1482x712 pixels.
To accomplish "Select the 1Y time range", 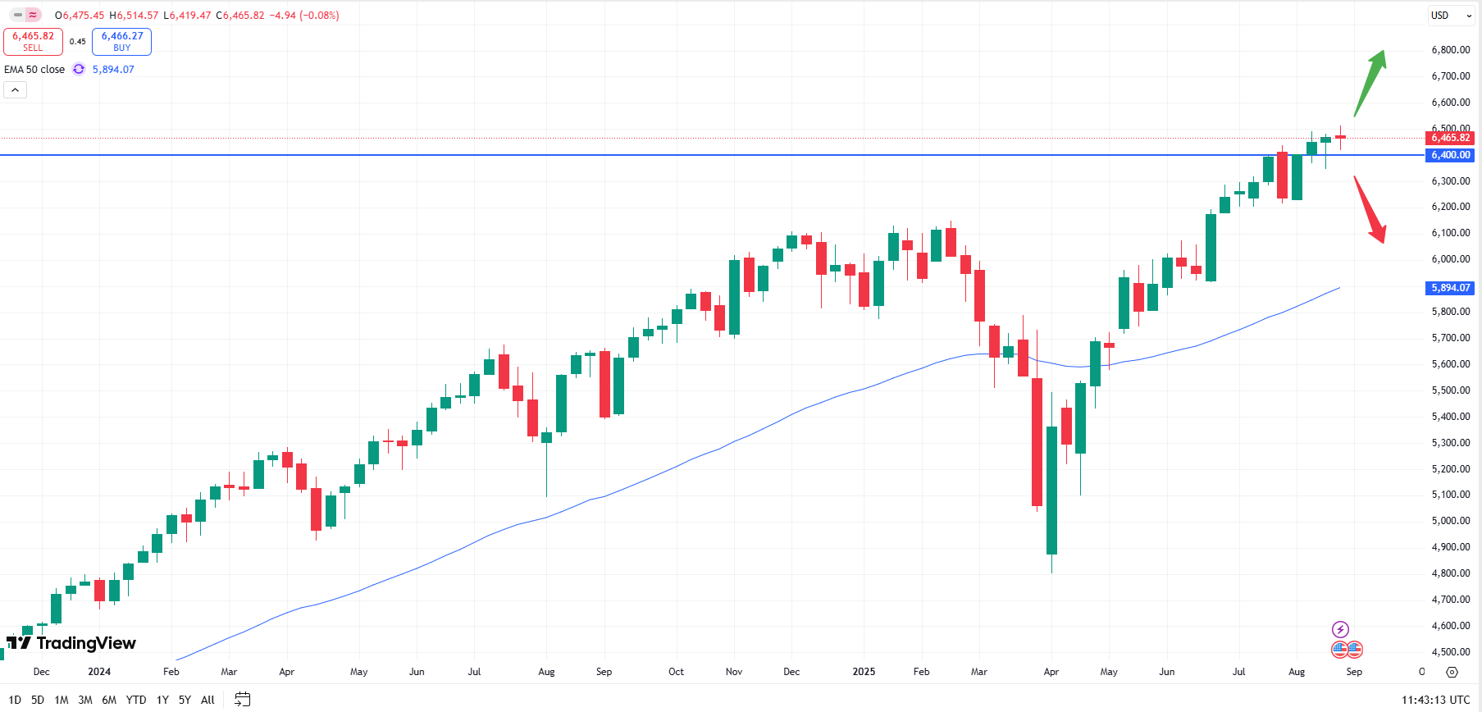I will (162, 700).
